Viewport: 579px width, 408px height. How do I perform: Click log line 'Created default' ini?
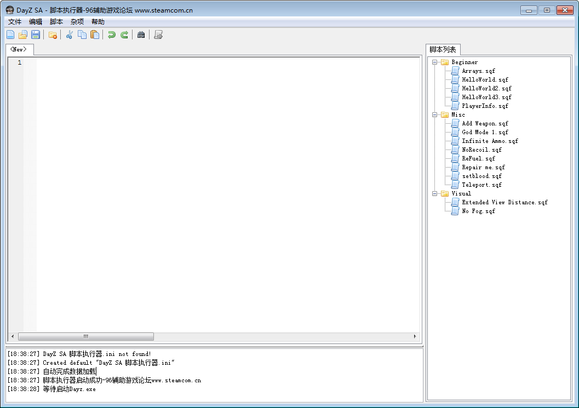[91, 363]
